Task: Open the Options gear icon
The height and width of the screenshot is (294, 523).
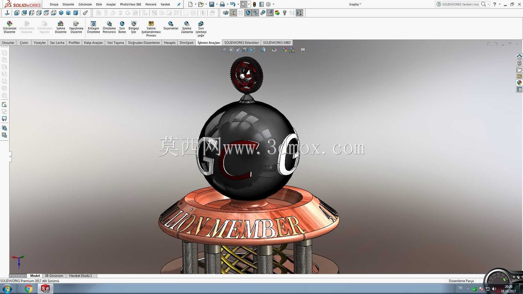Action: click(268, 4)
